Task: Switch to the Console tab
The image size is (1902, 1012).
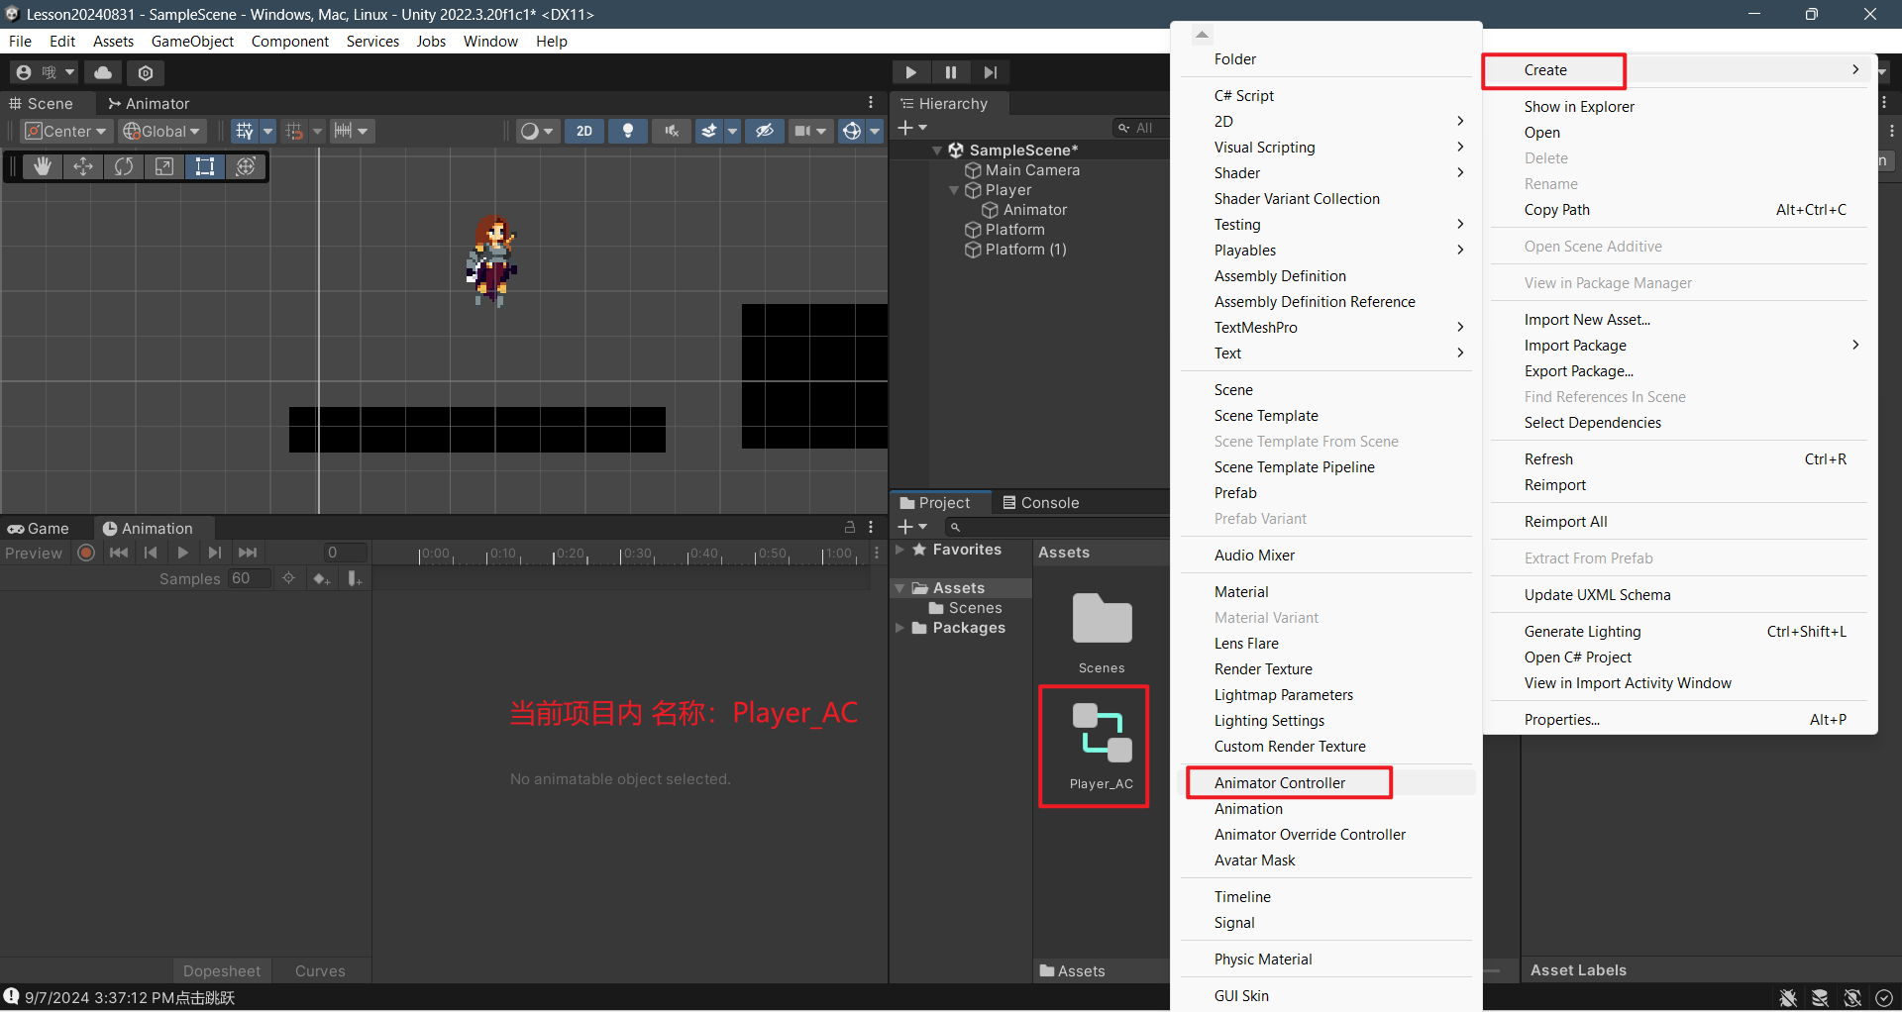Action: (1041, 503)
